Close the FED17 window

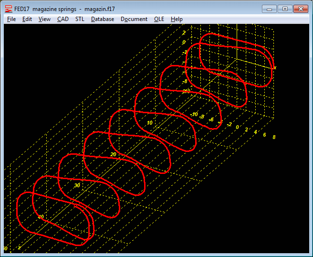(301, 9)
